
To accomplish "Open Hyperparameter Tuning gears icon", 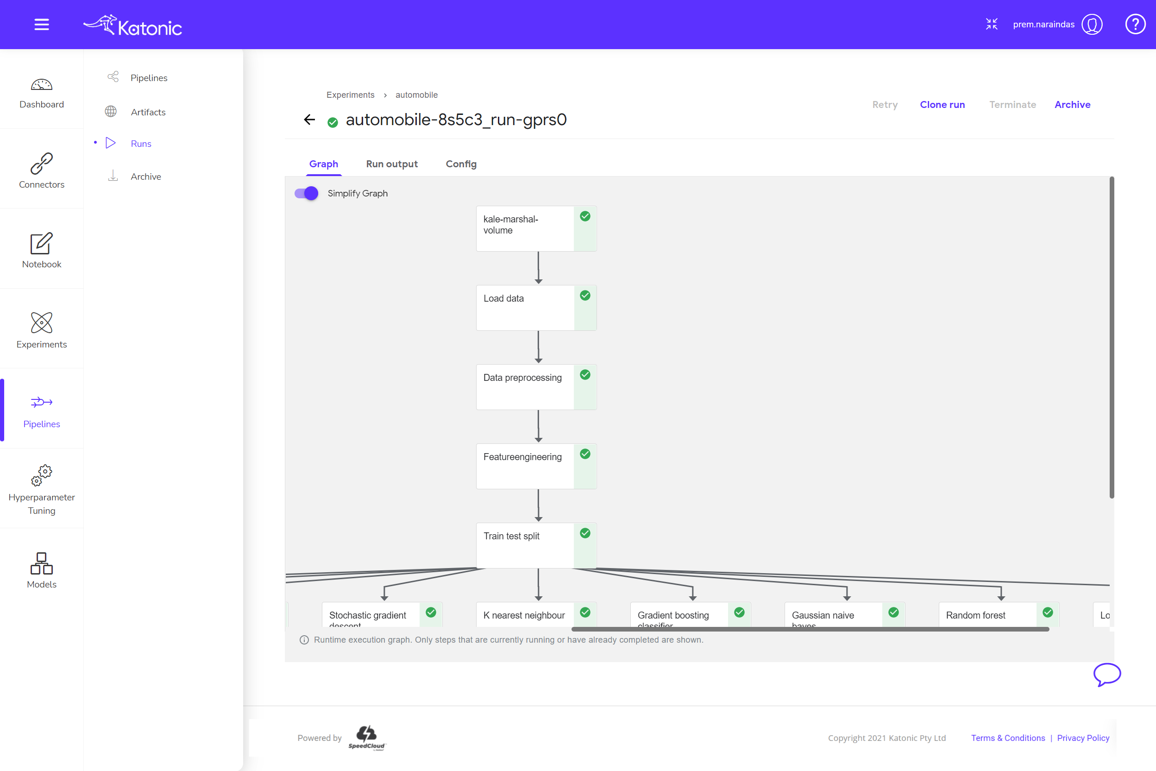I will coord(42,475).
